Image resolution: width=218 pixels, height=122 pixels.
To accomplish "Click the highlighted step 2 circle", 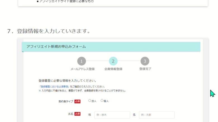I will [113, 61].
